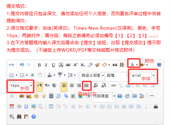Expand unordered list style arrow

27,75
